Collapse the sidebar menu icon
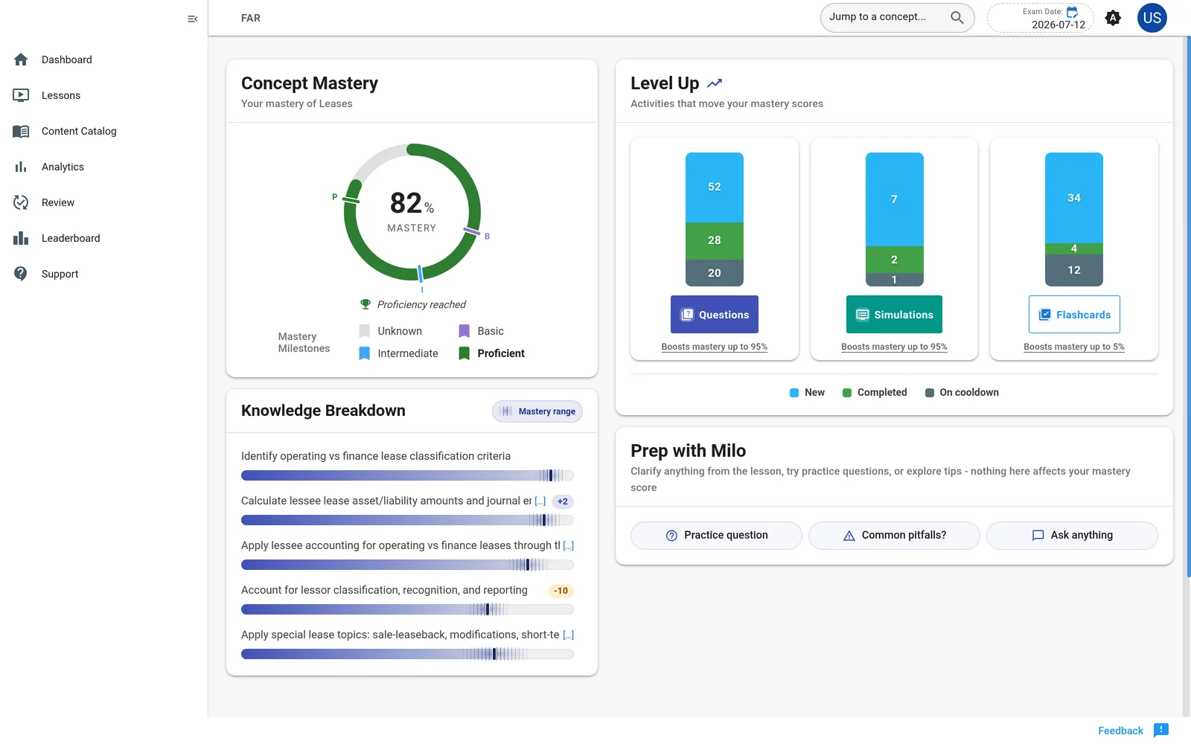 pos(192,19)
